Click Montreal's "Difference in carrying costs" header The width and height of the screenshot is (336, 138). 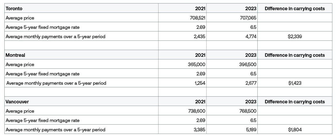pos(295,55)
